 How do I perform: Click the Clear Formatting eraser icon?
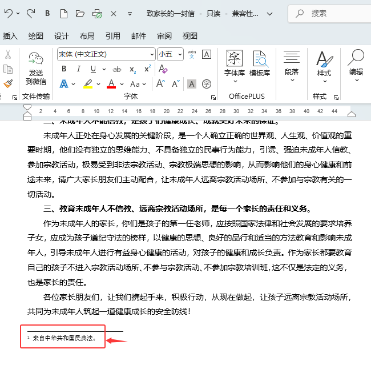163,69
